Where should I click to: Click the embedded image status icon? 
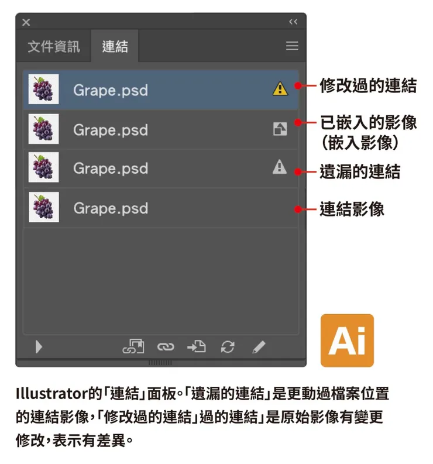[x=280, y=129]
